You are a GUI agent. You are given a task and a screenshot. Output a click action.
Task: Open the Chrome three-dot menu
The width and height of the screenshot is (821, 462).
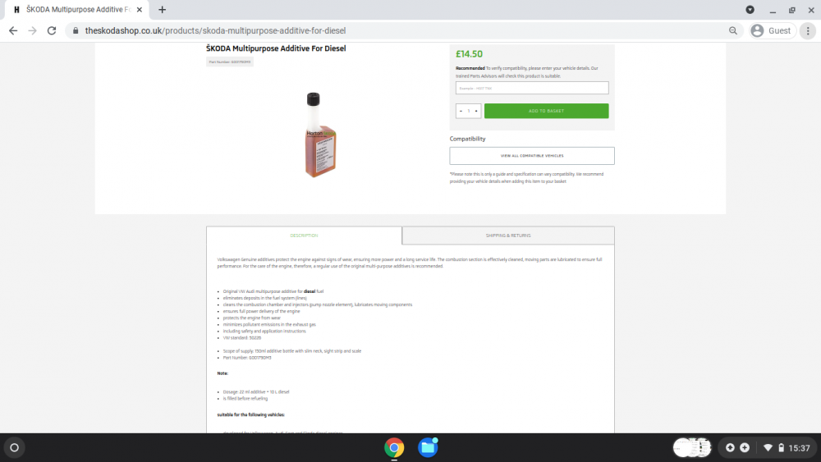pos(808,31)
